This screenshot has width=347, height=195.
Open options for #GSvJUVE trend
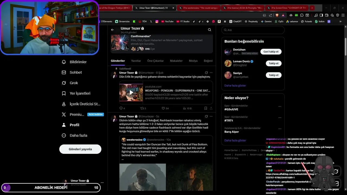point(280,107)
